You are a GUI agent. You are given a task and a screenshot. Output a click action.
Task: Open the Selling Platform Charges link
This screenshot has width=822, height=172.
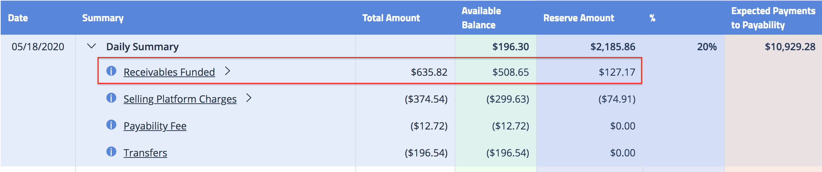(x=180, y=99)
